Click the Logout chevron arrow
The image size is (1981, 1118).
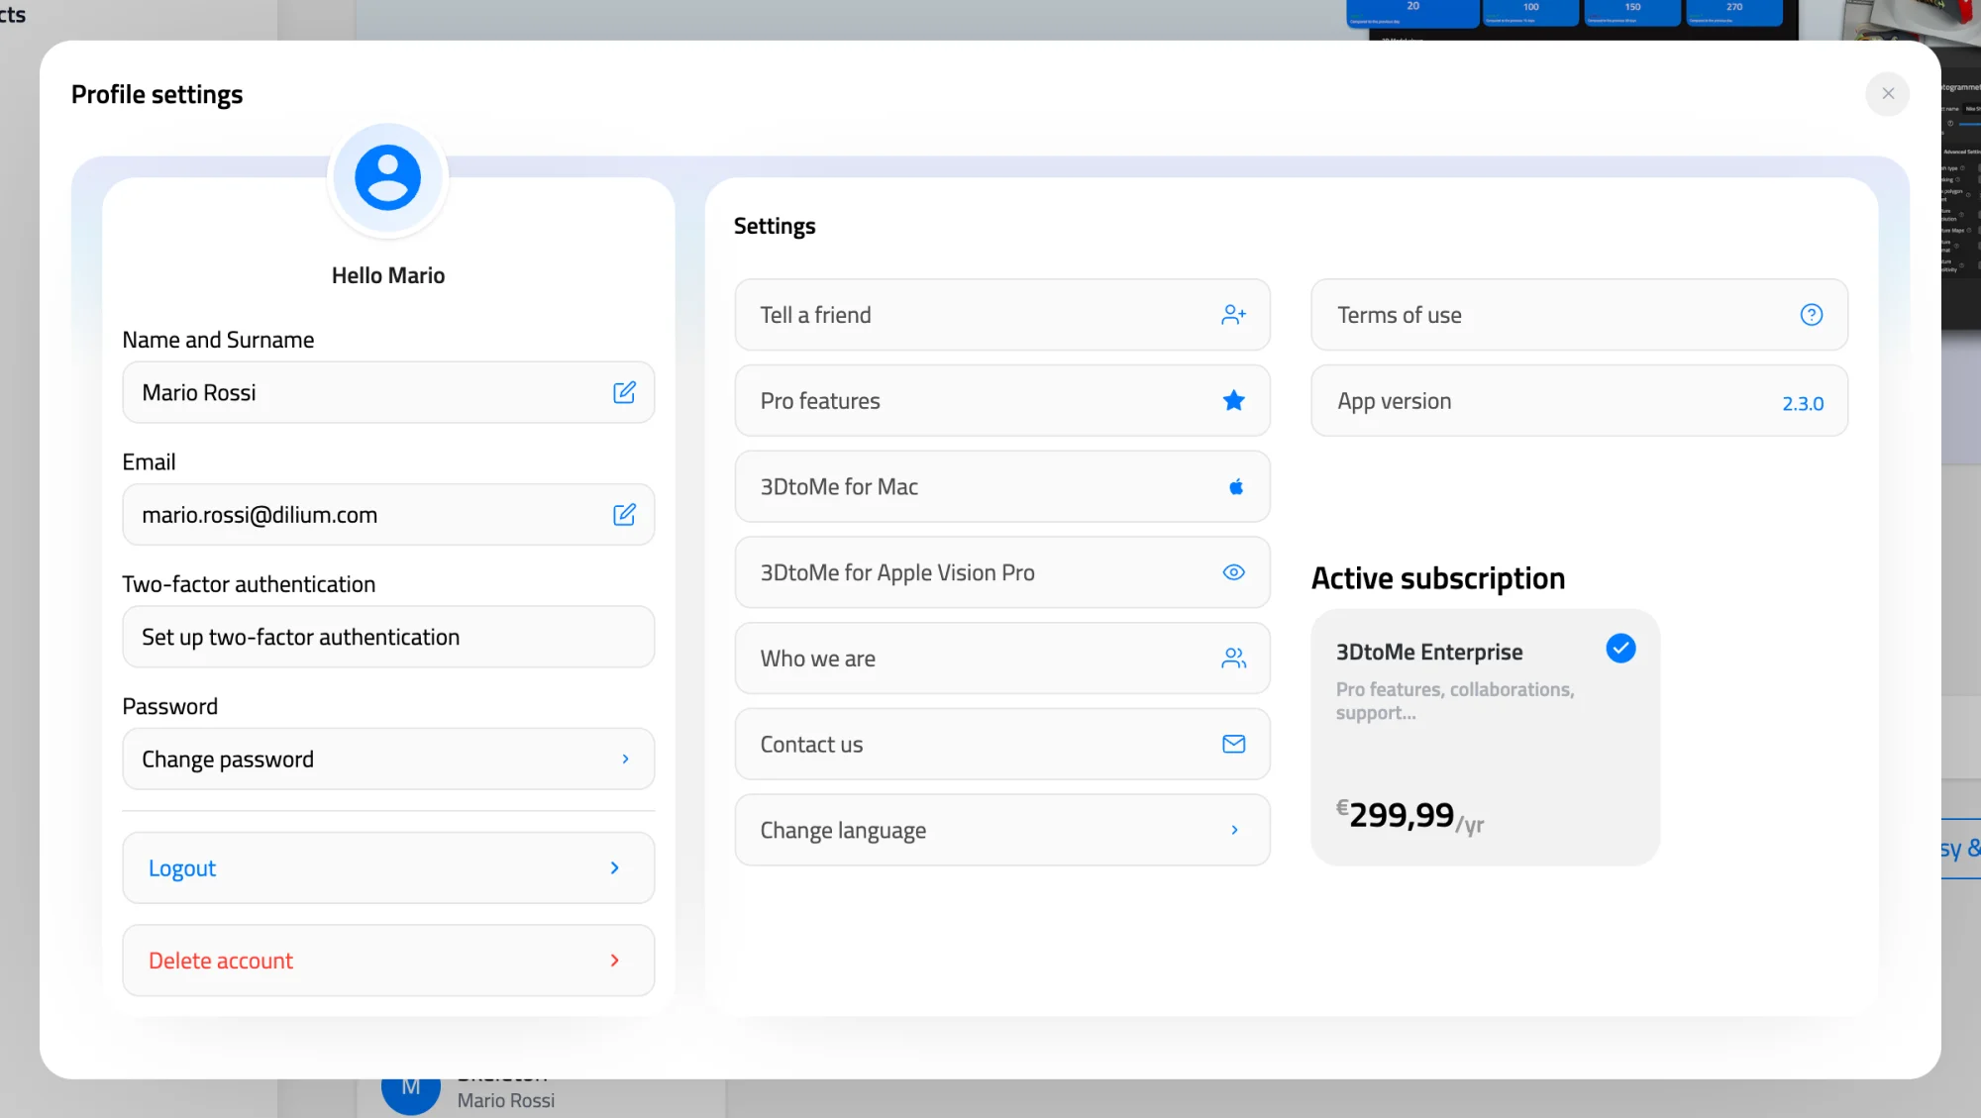point(614,867)
